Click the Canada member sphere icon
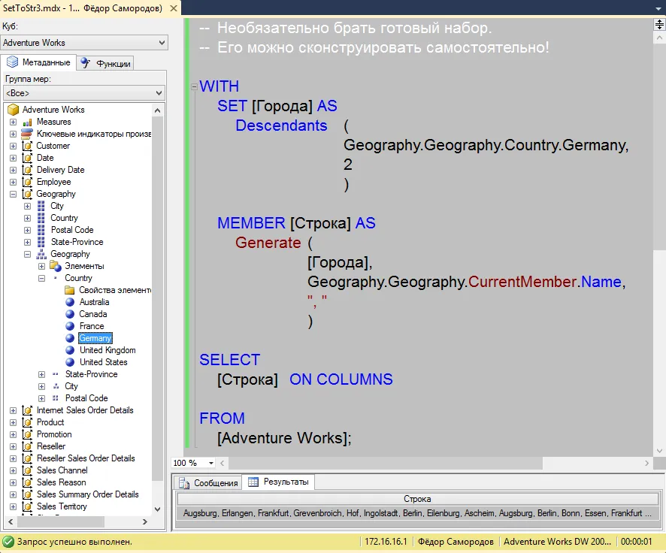 click(70, 314)
